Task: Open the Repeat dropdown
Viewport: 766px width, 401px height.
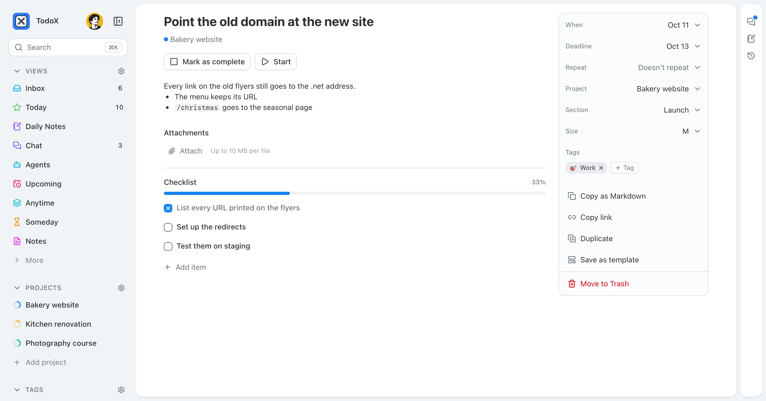Action: [669, 68]
